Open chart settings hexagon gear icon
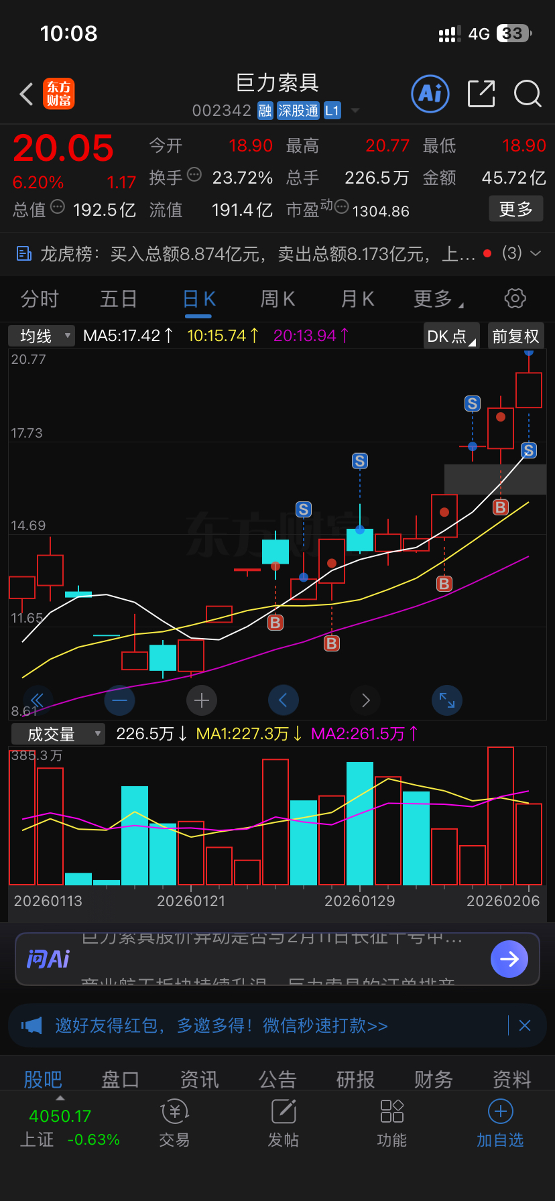This screenshot has height=1201, width=555. tap(515, 298)
